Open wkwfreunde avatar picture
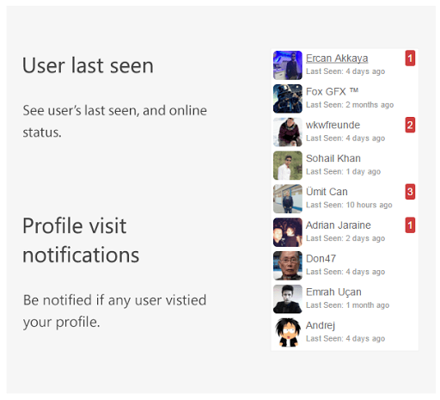440x400 pixels. (x=288, y=132)
